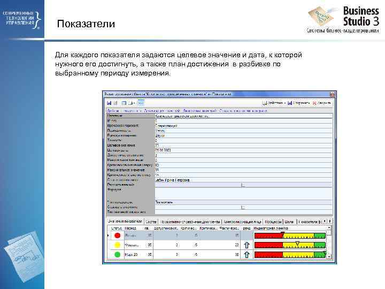Click into the Название value field
The width and height of the screenshot is (385, 289).
tap(244, 116)
